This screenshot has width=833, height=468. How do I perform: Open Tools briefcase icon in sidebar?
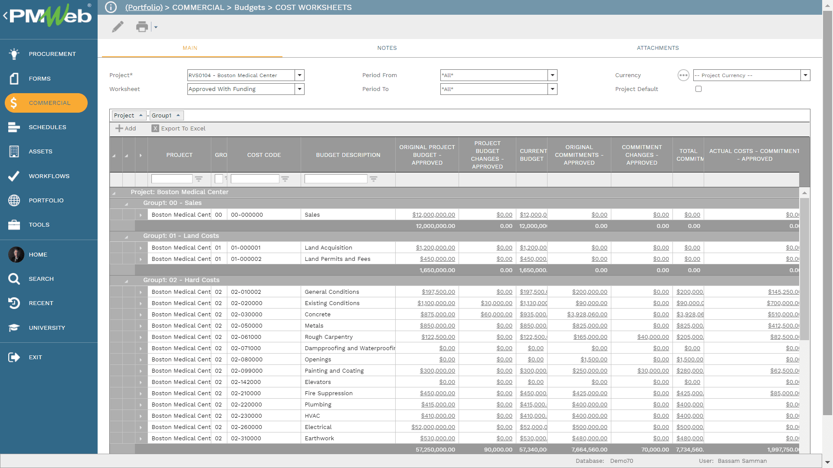pos(14,224)
